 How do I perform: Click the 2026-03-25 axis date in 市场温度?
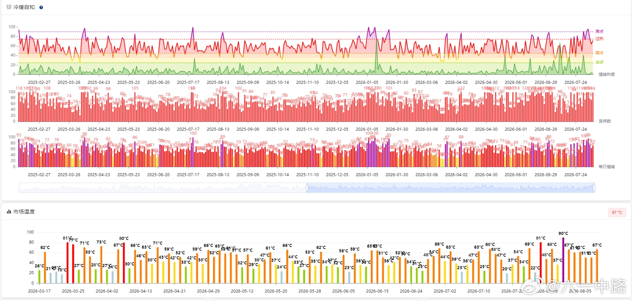[x=73, y=291]
